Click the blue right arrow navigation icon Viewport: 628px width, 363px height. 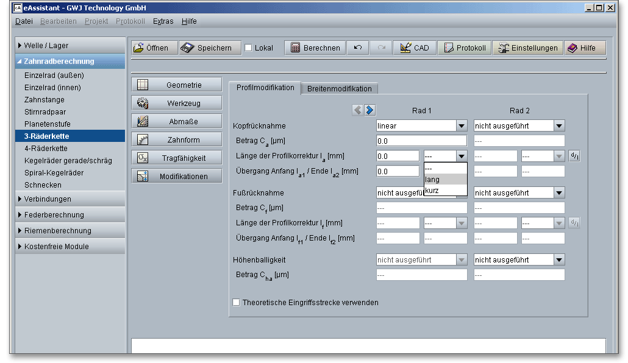pyautogui.click(x=369, y=110)
